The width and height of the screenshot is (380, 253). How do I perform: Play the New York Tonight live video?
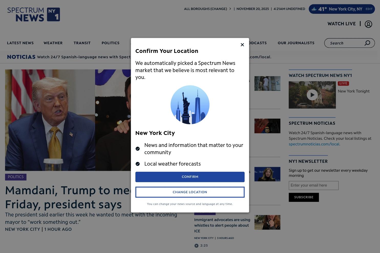(x=312, y=95)
